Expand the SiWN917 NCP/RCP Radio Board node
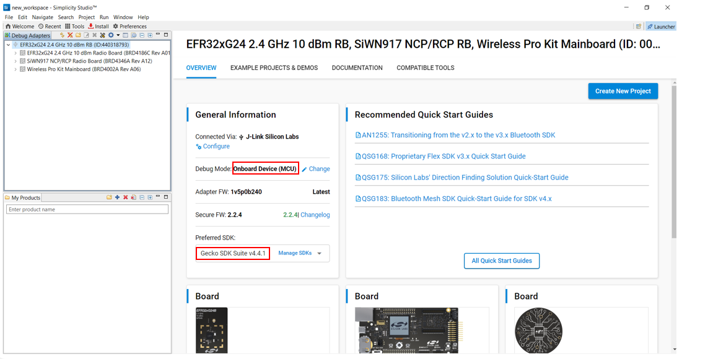 [15, 61]
